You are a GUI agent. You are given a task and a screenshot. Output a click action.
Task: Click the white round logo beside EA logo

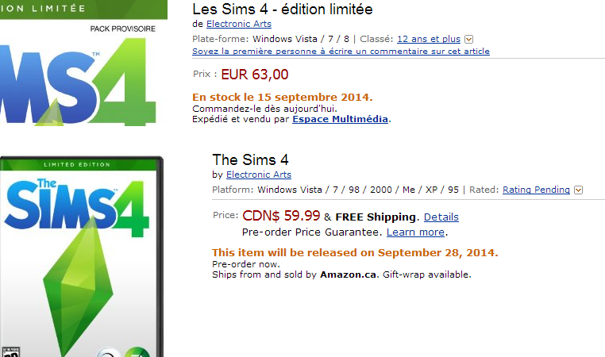108,352
